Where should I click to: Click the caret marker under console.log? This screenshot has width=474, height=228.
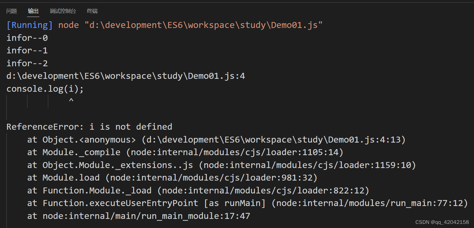click(x=71, y=101)
